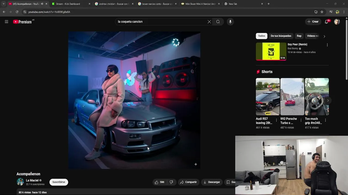
Task: Share the video via Compartir
Action: click(188, 182)
